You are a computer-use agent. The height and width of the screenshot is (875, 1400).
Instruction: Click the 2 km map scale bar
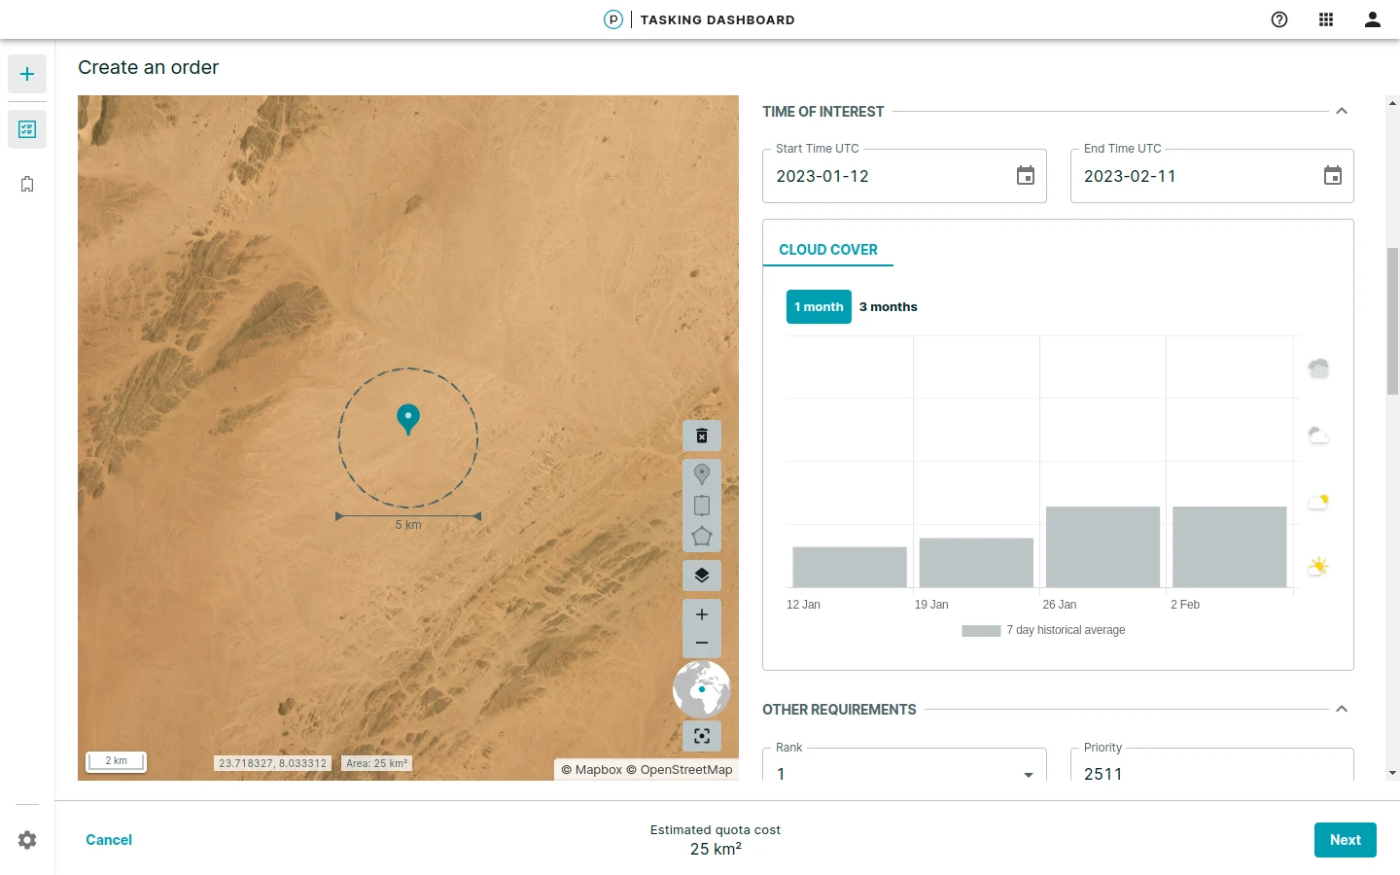(x=116, y=761)
